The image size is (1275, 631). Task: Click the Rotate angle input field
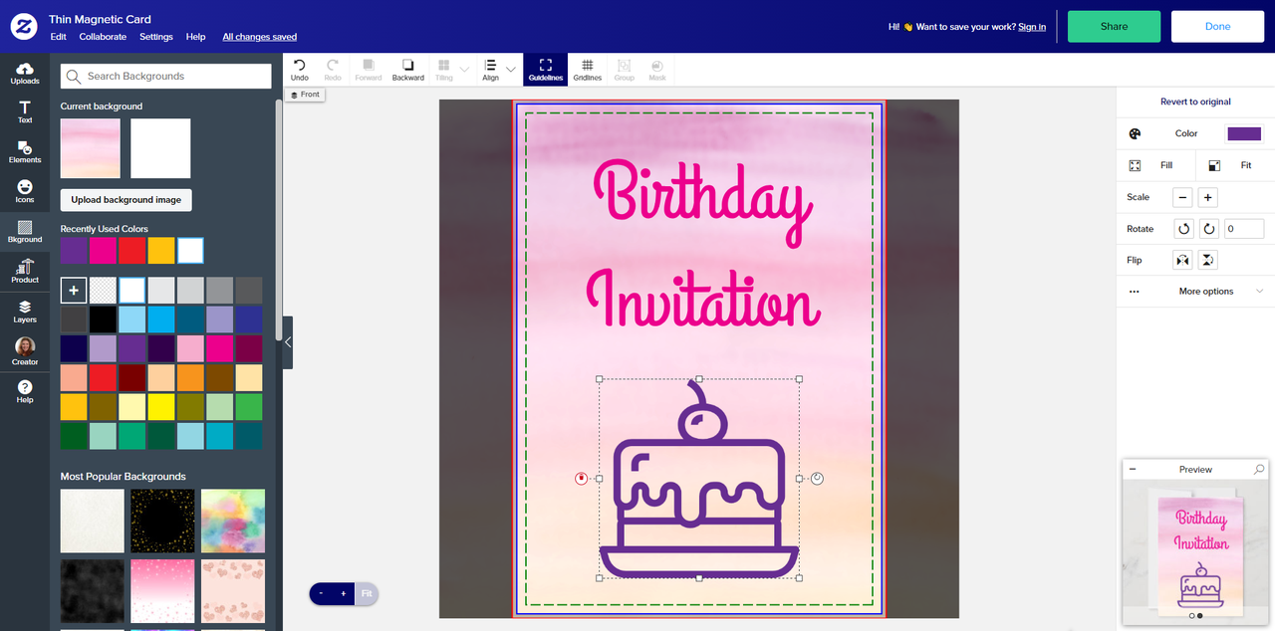tap(1244, 229)
